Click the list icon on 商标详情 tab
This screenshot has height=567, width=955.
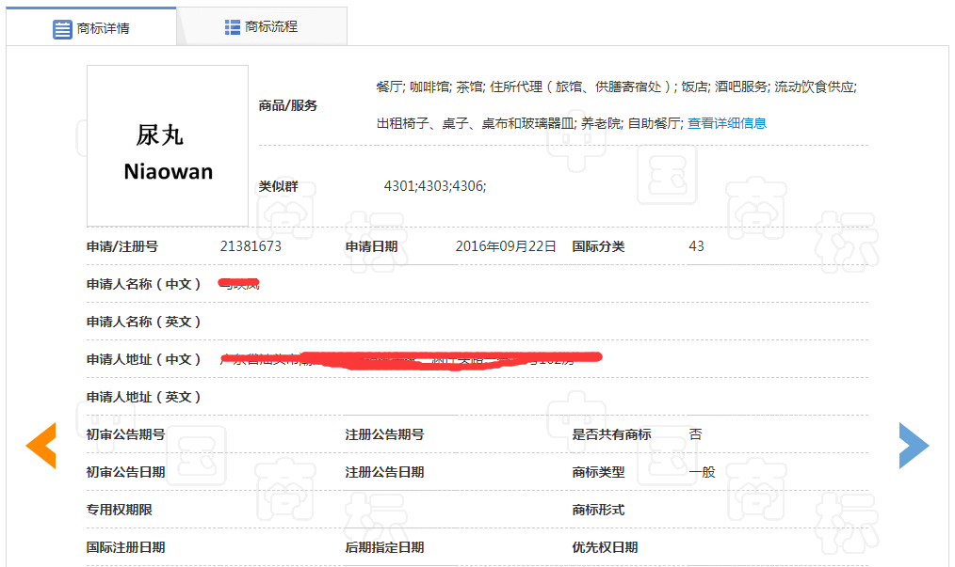(62, 28)
